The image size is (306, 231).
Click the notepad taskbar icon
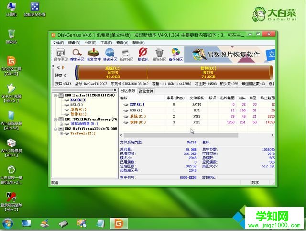[x=100, y=223]
